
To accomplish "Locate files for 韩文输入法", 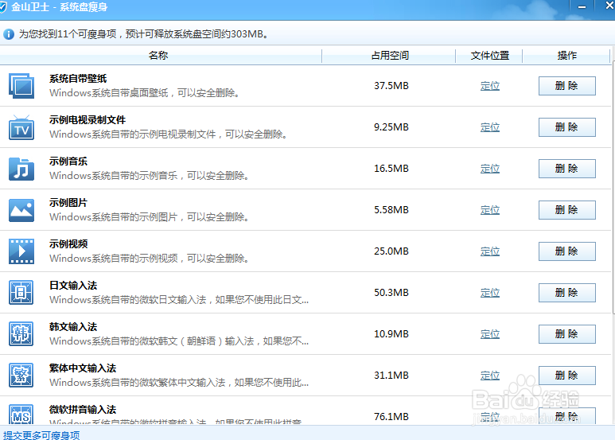I will pyautogui.click(x=490, y=334).
